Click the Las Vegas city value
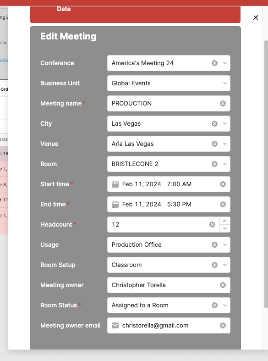This screenshot has width=268, height=361. point(126,124)
